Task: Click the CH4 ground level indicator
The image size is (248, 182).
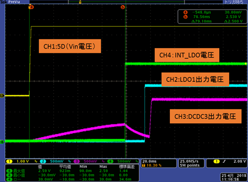Action: click(2, 142)
